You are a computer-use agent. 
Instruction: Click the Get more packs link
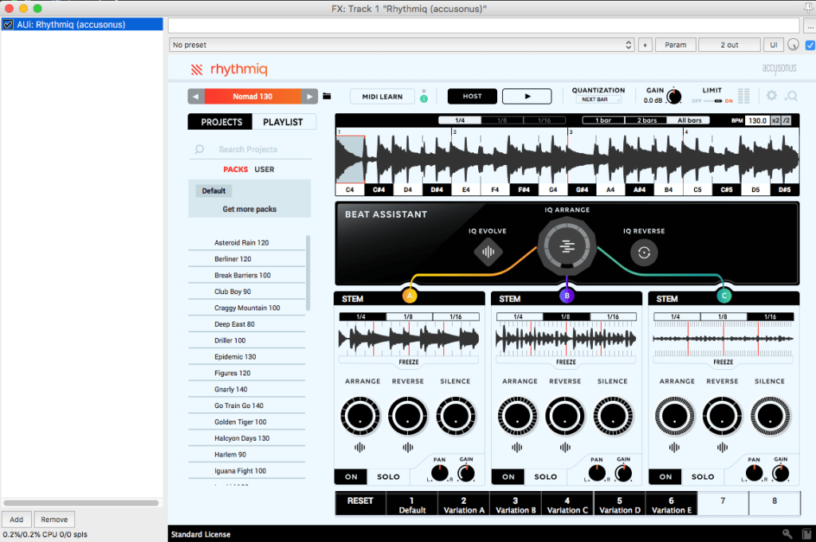point(249,209)
